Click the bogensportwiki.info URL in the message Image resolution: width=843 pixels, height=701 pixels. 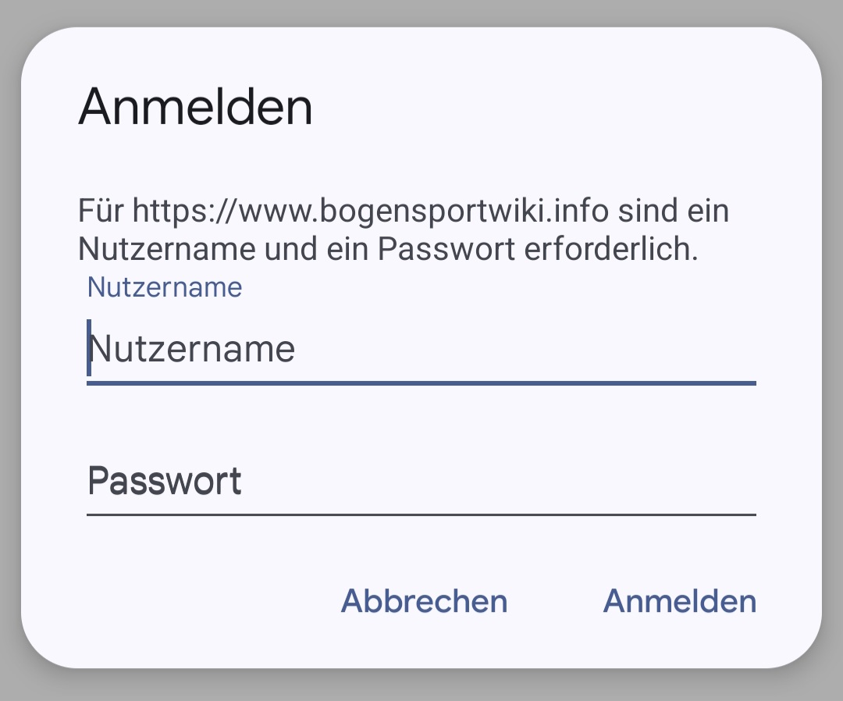(370, 211)
